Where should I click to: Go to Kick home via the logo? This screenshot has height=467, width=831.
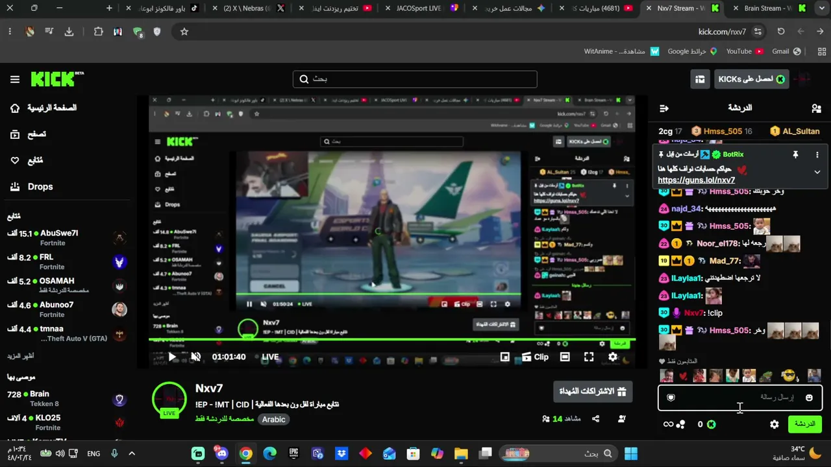point(57,79)
